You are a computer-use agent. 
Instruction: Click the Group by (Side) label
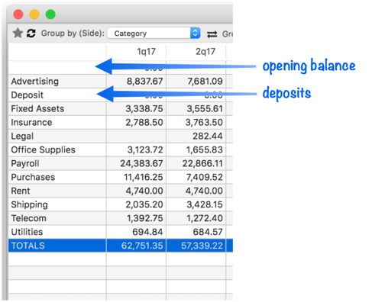[73, 34]
